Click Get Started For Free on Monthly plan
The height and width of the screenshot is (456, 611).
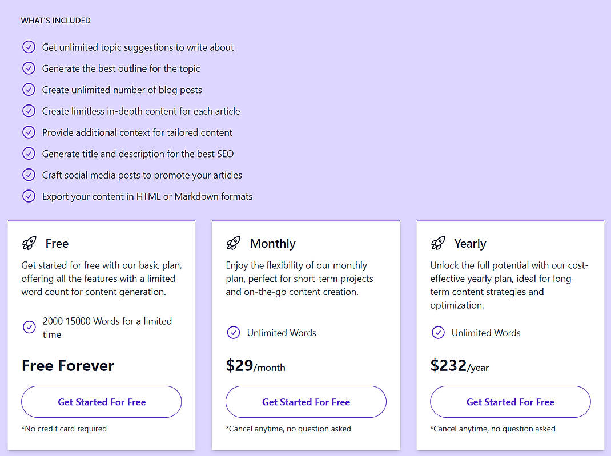[x=305, y=402]
